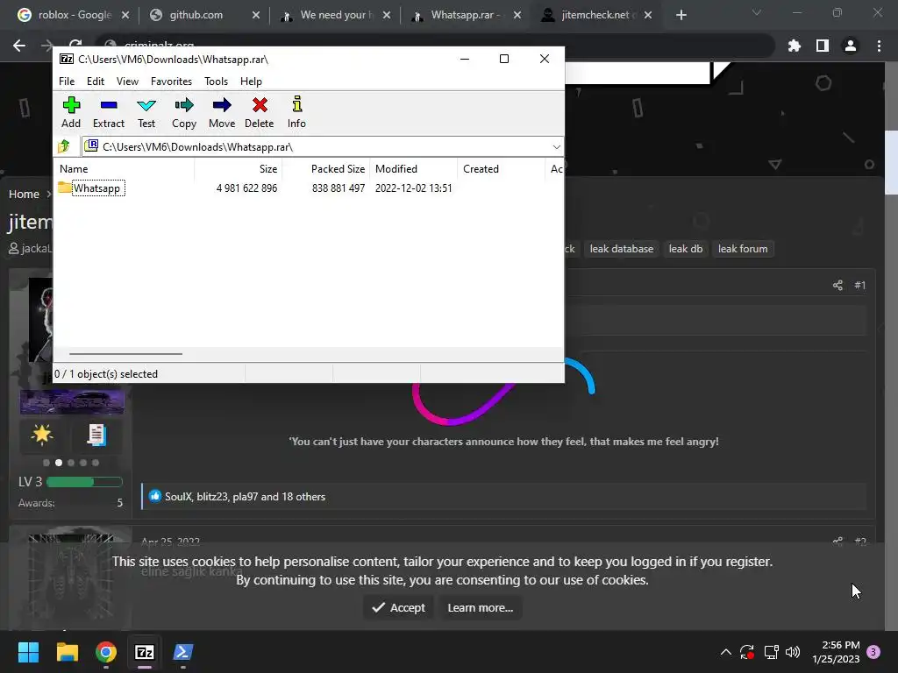Screen dimensions: 898x673
Task: Go up one folder level in 7-Zip
Action: click(64, 146)
